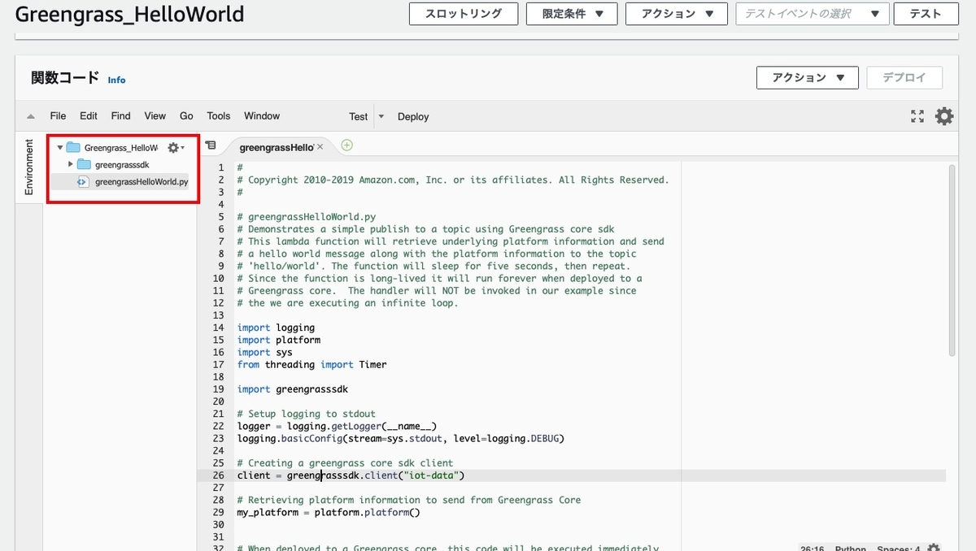The width and height of the screenshot is (976, 551).
Task: Add a new tab with green plus icon
Action: click(x=347, y=145)
